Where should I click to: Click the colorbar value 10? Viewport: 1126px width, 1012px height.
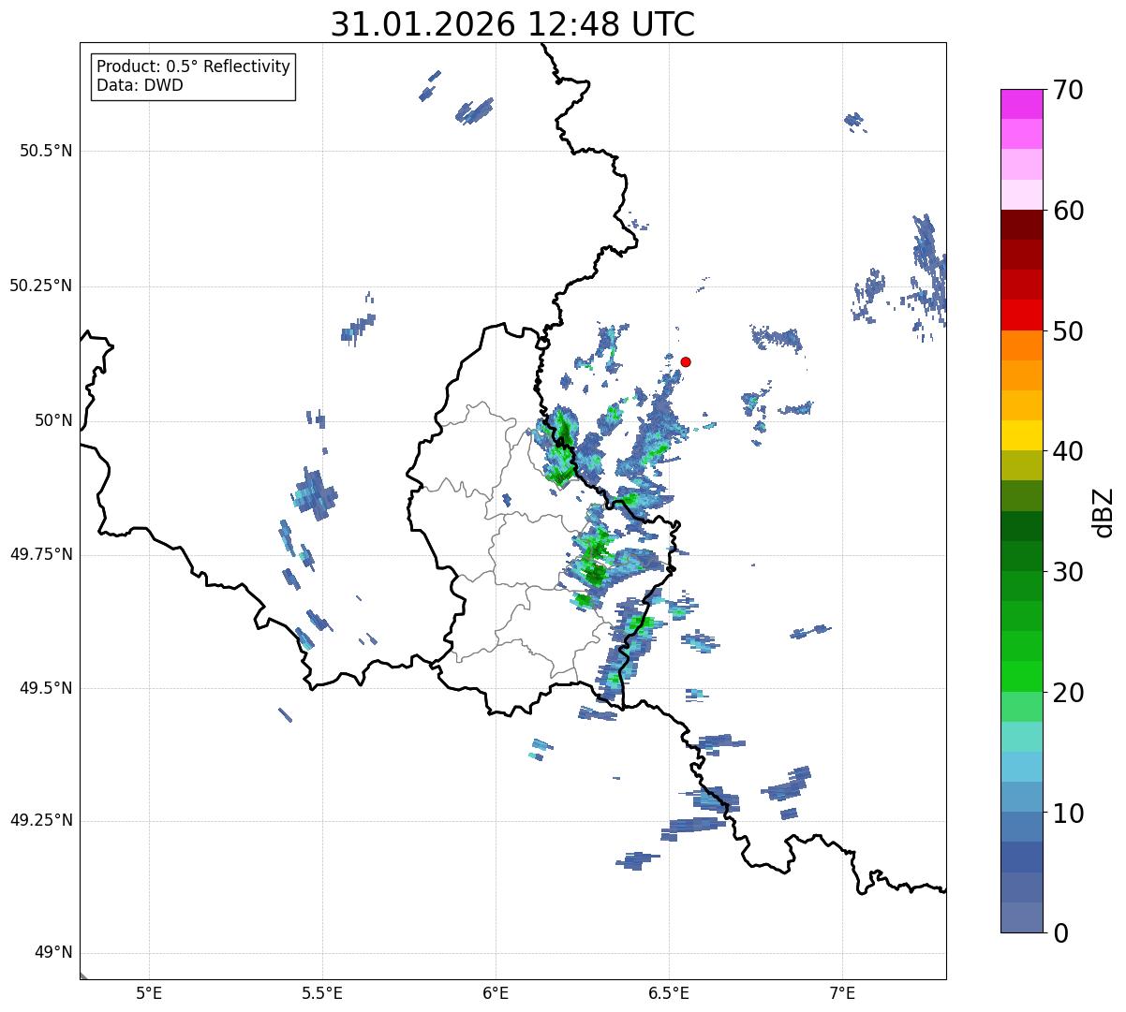(x=1069, y=814)
